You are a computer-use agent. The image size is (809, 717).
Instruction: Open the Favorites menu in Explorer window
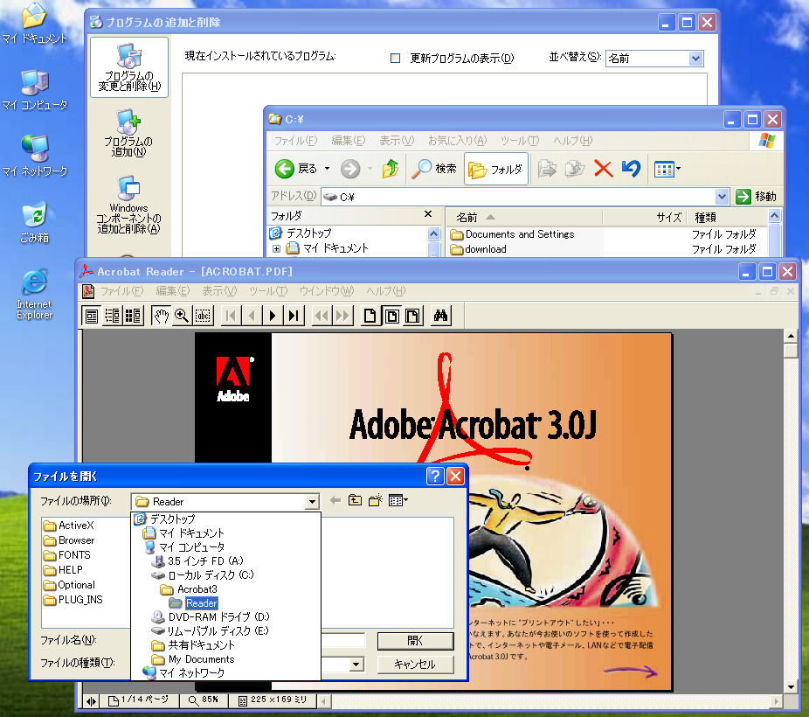click(x=457, y=141)
